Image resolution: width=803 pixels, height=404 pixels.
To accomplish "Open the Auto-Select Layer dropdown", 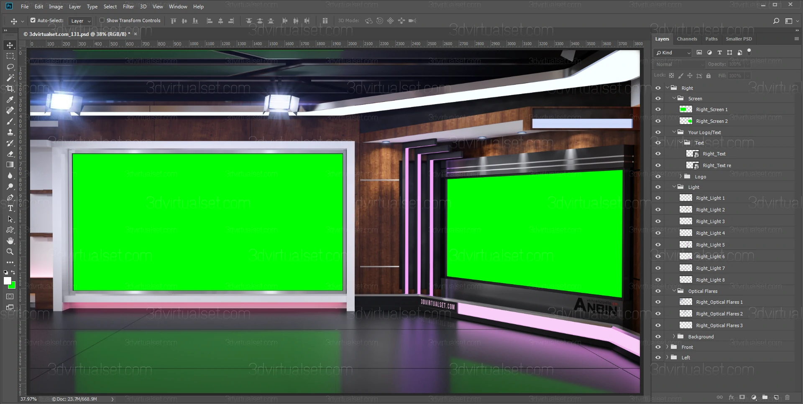I will coord(80,21).
